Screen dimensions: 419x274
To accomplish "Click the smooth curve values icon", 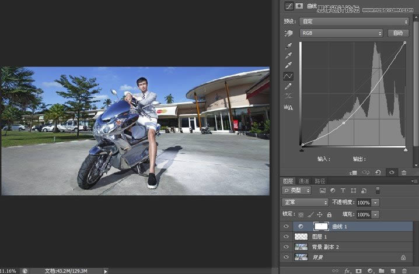I will point(288,96).
